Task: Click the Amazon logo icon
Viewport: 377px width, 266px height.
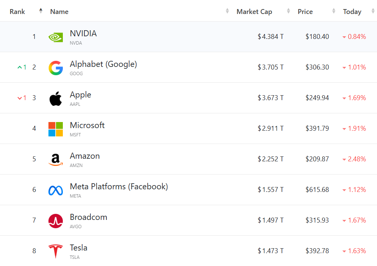Action: (56, 159)
